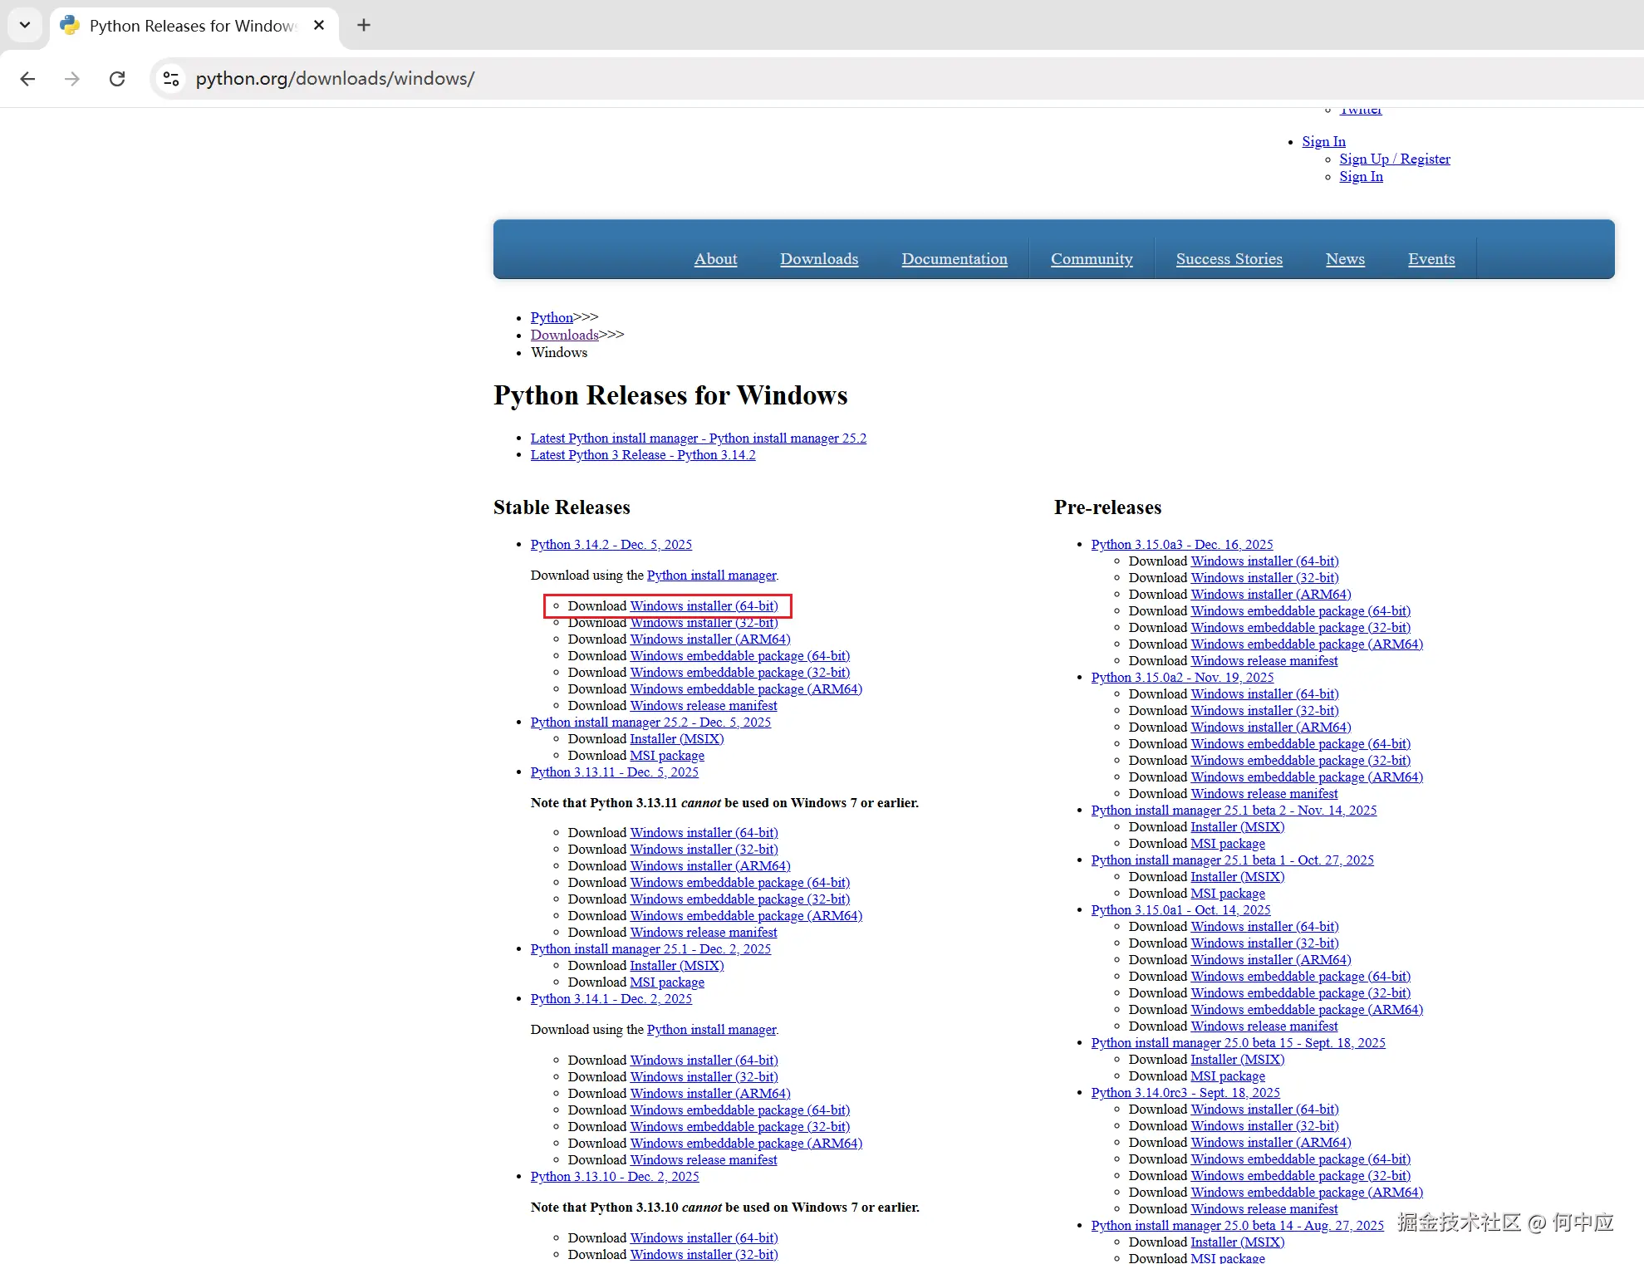1644x1264 pixels.
Task: Open Python 3.14.2 - Dec. 5, 2025 link
Action: 611,545
